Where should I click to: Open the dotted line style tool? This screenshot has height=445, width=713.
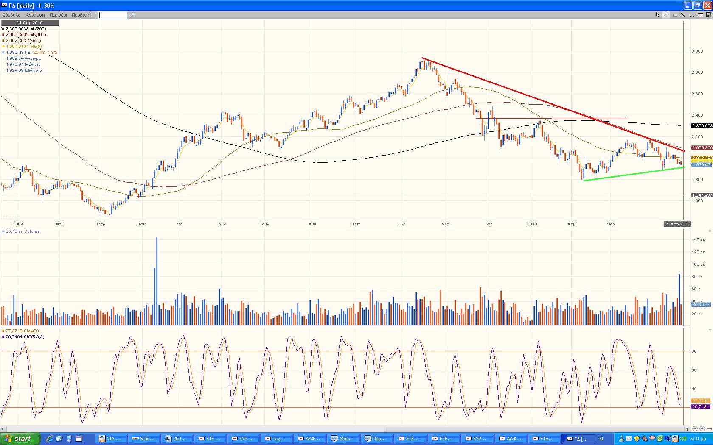(692, 15)
